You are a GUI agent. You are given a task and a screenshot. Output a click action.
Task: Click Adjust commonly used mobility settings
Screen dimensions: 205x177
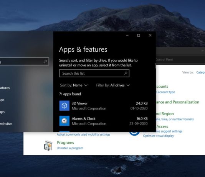(x=83, y=134)
